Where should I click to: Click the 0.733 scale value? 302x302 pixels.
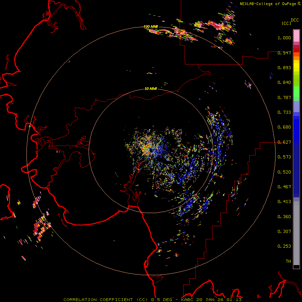point(284,112)
